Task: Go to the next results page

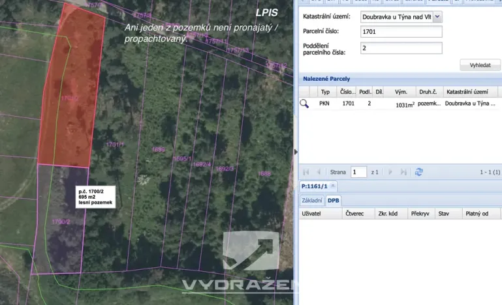Action: 390,172
